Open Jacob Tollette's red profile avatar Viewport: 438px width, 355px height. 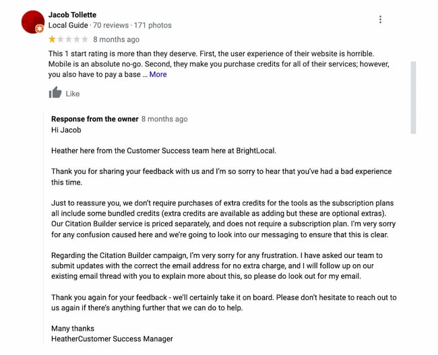(x=32, y=22)
